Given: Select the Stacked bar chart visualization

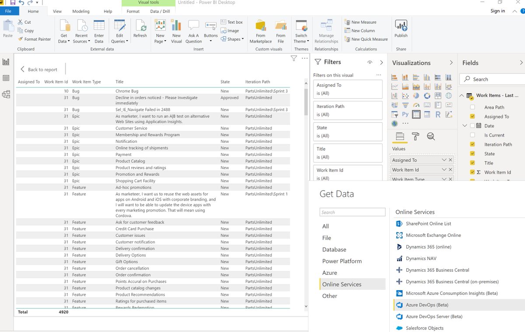Looking at the screenshot, I should click(x=394, y=77).
